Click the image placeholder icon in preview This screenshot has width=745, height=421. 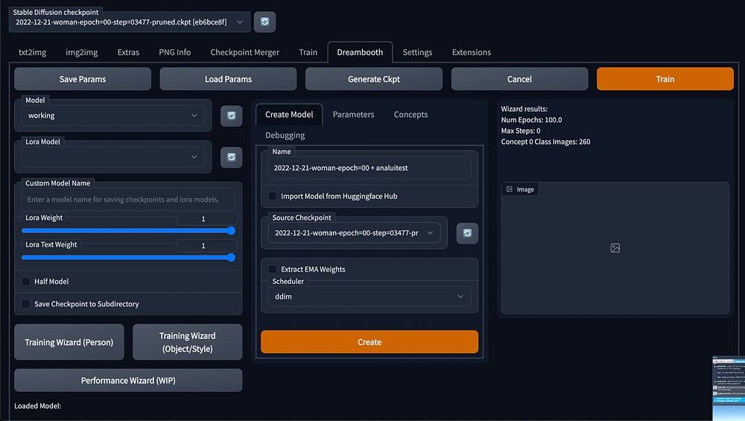[615, 248]
